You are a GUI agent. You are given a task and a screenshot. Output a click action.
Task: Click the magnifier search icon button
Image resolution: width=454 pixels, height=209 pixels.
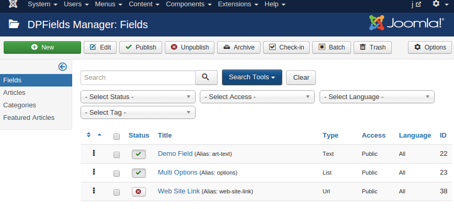pos(206,77)
